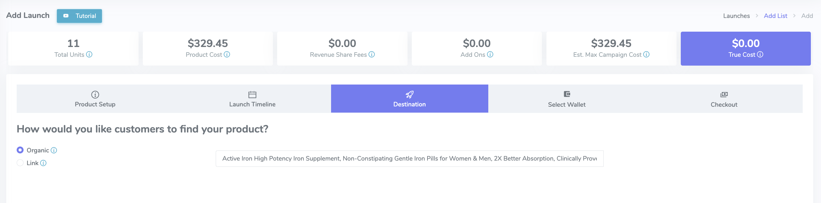
Task: Click the Launches breadcrumb
Action: click(736, 16)
